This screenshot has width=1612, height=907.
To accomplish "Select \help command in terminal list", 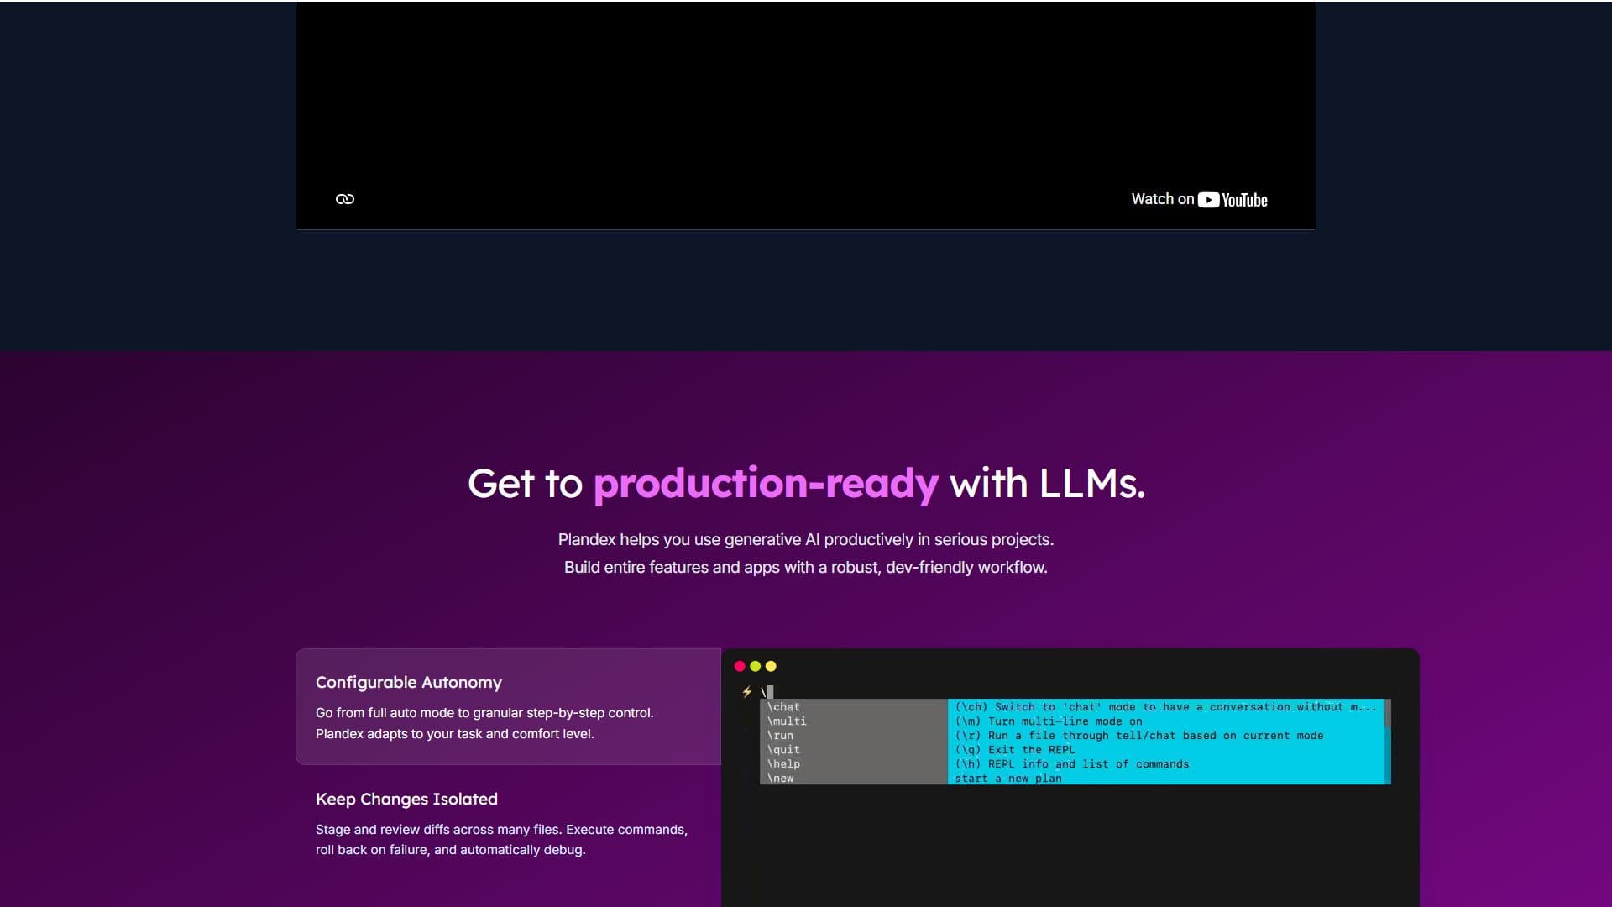I will click(783, 764).
